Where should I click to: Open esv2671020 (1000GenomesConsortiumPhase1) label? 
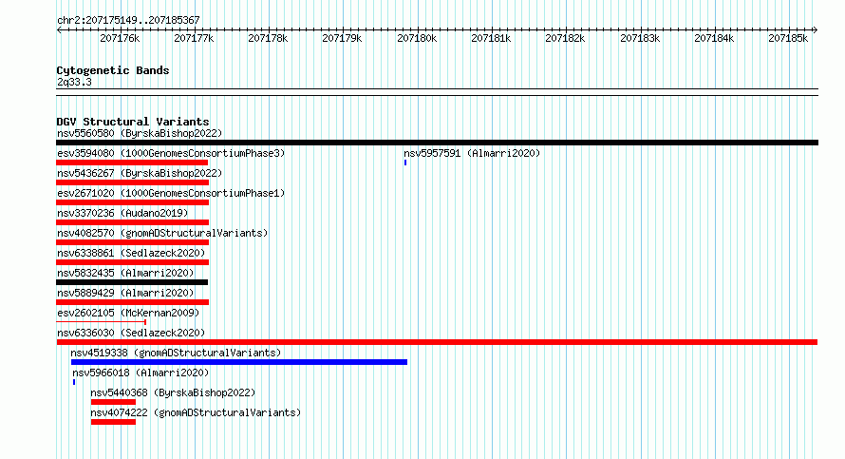(x=171, y=193)
